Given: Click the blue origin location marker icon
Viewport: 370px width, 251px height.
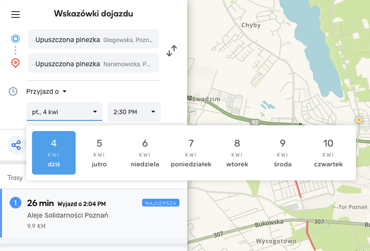Looking at the screenshot, I should click(x=16, y=39).
